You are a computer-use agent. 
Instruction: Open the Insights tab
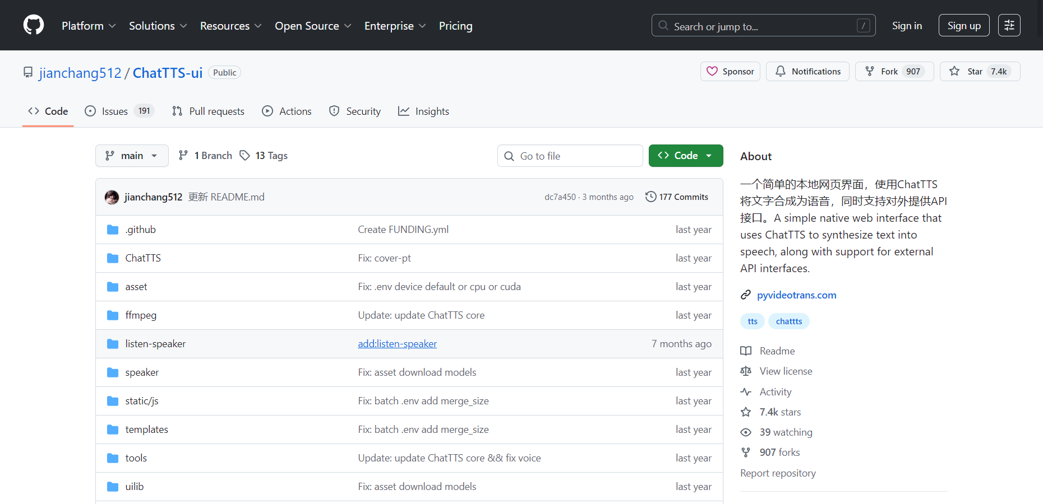pyautogui.click(x=423, y=111)
